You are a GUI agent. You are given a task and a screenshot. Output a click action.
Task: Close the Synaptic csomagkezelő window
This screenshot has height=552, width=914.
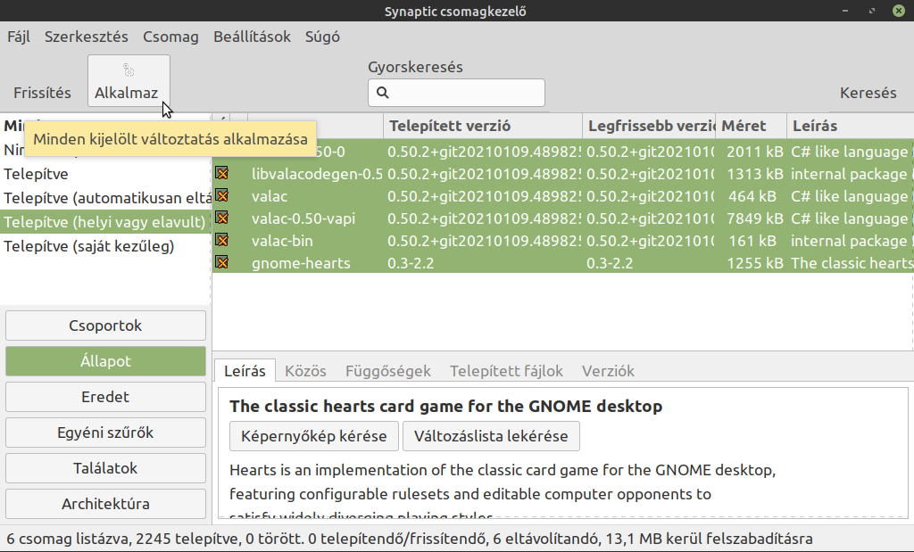pyautogui.click(x=899, y=11)
